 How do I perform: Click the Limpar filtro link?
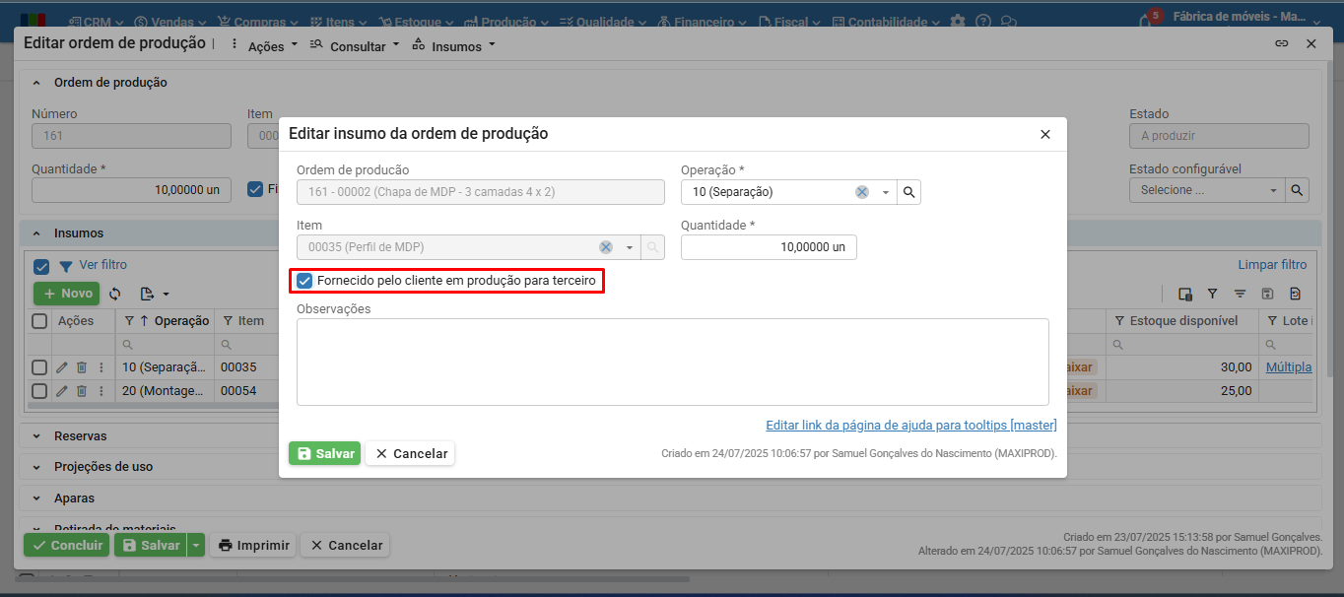1272,265
